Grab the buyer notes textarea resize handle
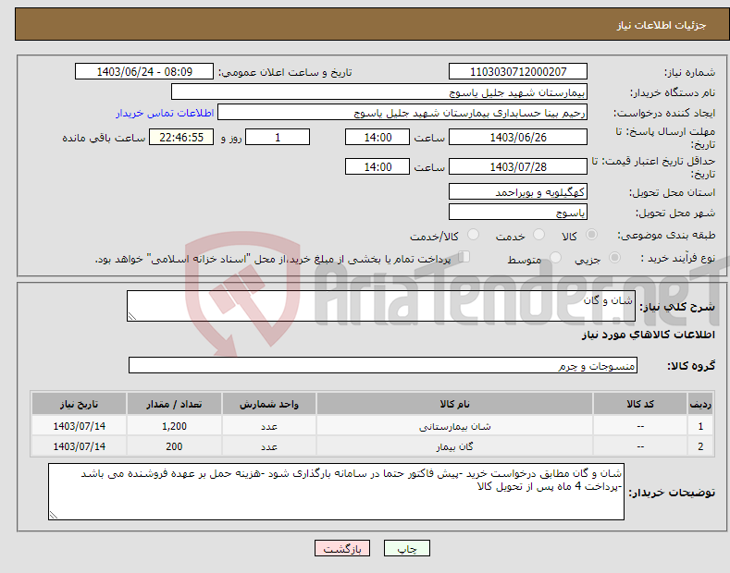This screenshot has width=730, height=573. [x=54, y=516]
